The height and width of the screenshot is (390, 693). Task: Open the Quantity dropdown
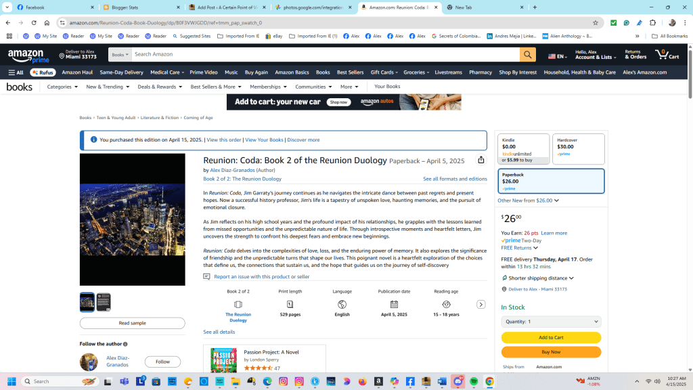click(551, 322)
